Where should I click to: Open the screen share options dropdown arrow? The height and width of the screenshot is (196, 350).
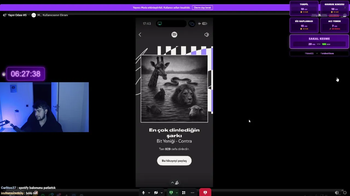tap(177, 193)
